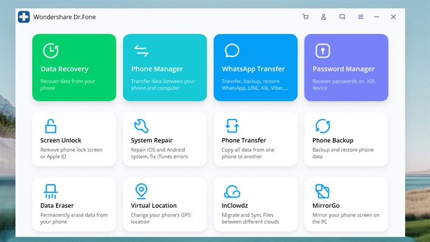430x242 pixels.
Task: Open Password Manager title
Action: tap(343, 69)
